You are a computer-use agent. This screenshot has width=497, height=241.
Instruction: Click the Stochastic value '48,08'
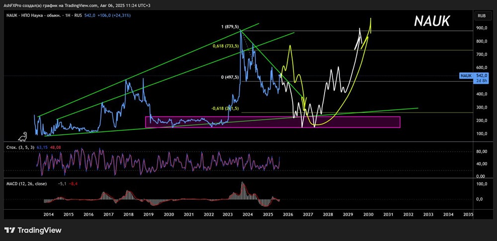tap(55, 147)
